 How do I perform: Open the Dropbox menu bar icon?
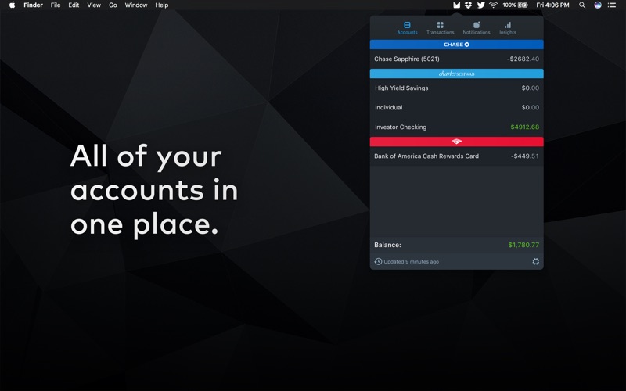[468, 5]
